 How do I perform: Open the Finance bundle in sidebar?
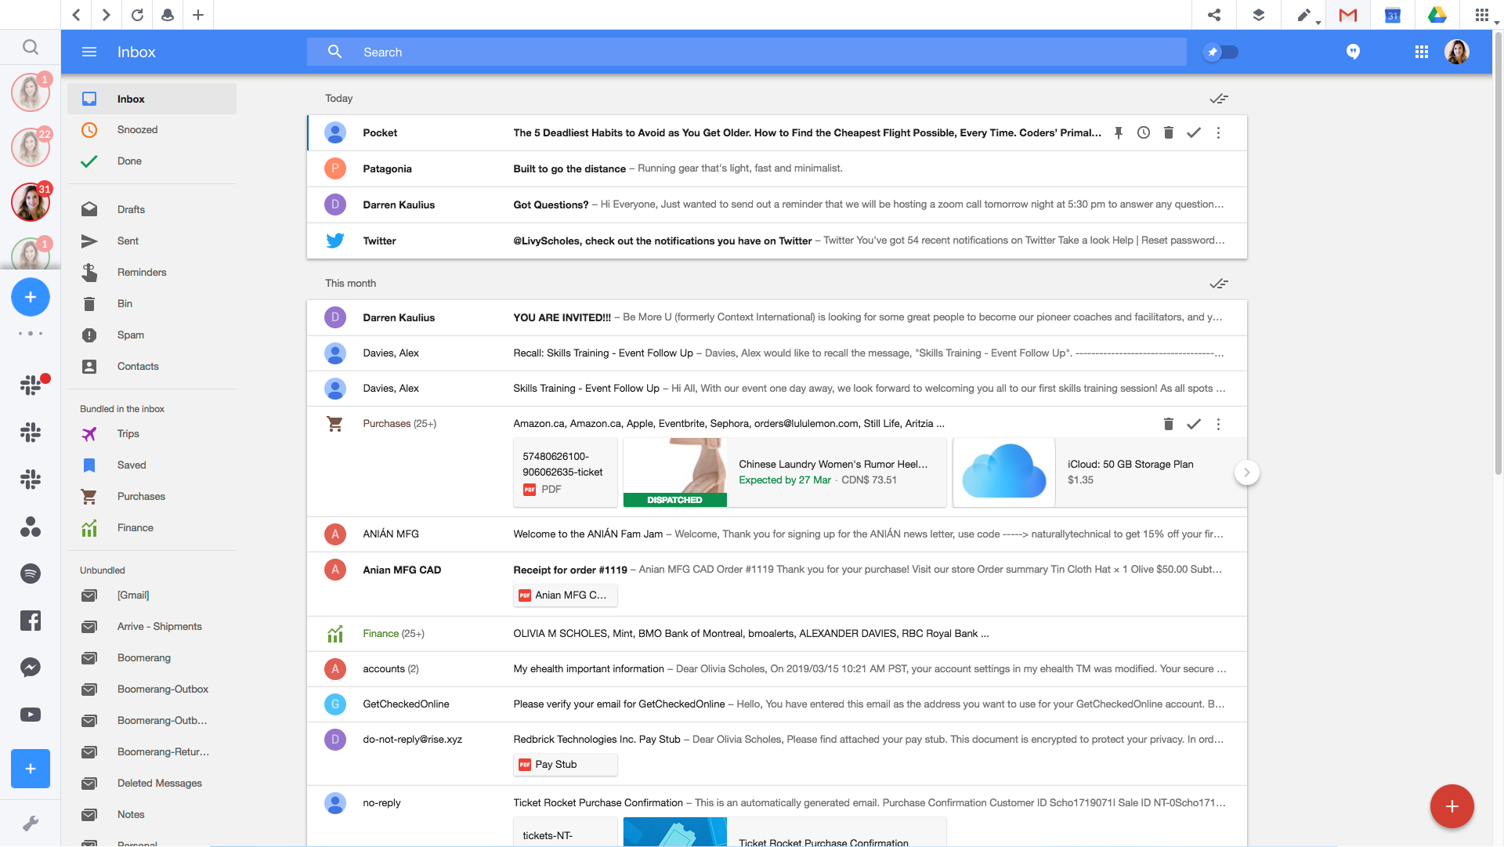tap(152, 527)
